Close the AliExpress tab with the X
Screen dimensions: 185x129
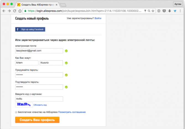point(56,5)
